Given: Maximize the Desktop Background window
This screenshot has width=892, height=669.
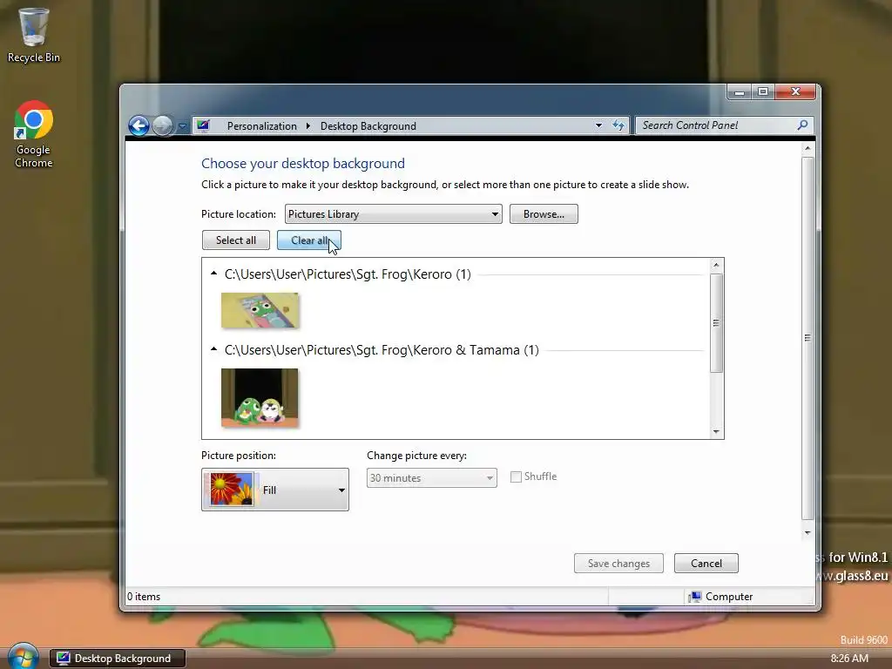Looking at the screenshot, I should [x=763, y=91].
